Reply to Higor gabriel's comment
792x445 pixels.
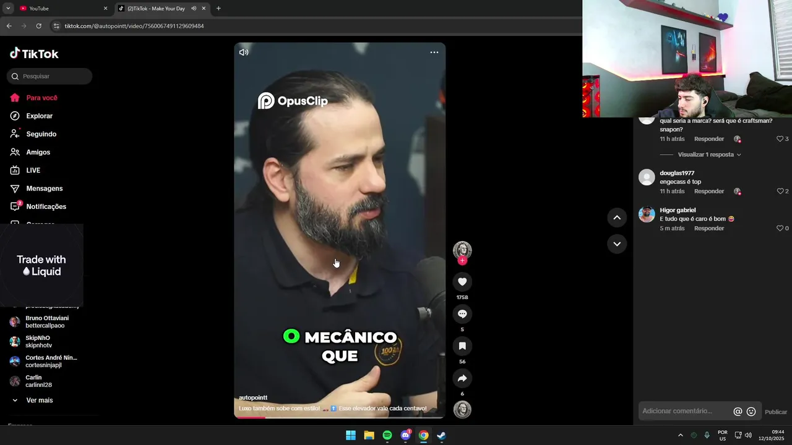point(709,229)
